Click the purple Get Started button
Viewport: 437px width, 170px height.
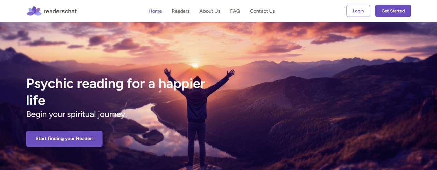click(393, 11)
